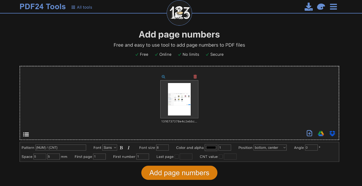Toggle italic page number formatting
The image size is (362, 186).
(x=129, y=148)
